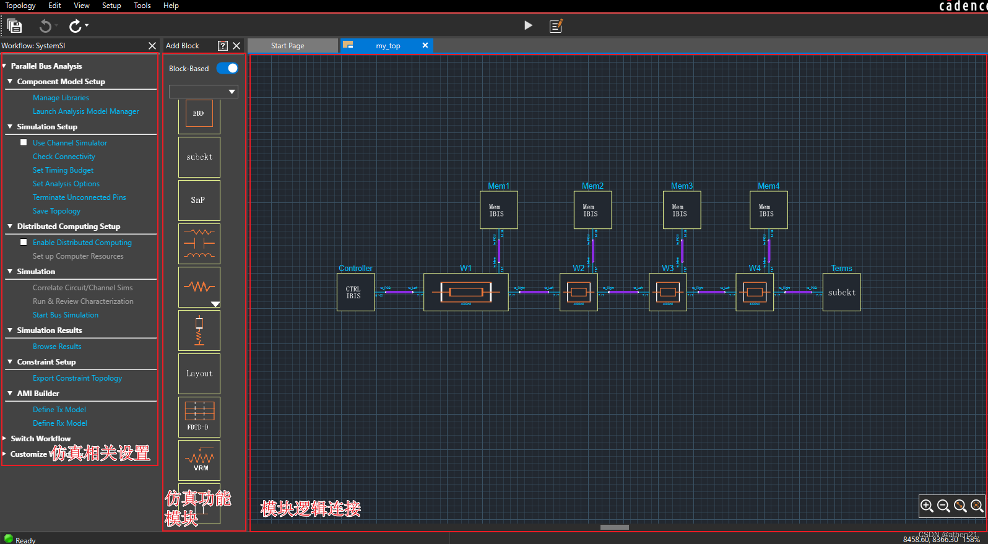Collapse the Parallel Bus Analysis section
The width and height of the screenshot is (988, 544).
click(x=4, y=66)
